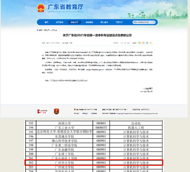
Task: Click the table cell 广东金融学院
Action: (65, 149)
